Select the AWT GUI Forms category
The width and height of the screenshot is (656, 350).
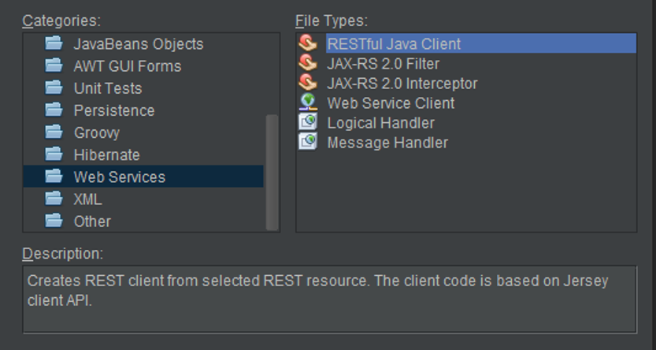[x=127, y=66]
